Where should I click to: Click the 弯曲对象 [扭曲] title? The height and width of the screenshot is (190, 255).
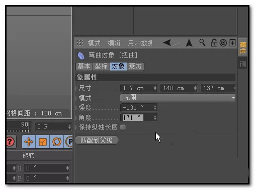113,55
